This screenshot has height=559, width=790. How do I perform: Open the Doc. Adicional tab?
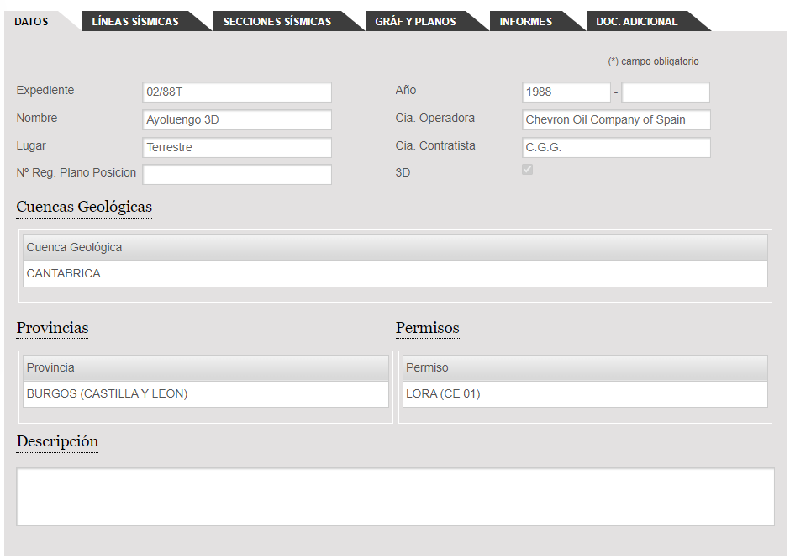click(636, 21)
